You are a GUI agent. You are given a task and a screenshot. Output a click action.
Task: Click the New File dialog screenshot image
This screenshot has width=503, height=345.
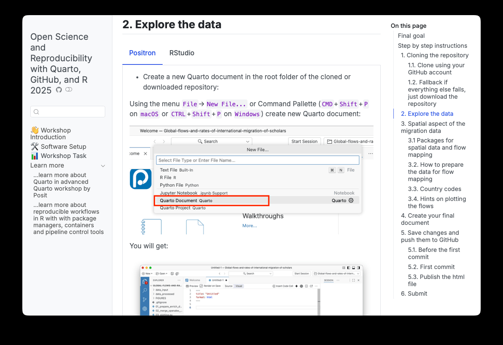coord(251,180)
